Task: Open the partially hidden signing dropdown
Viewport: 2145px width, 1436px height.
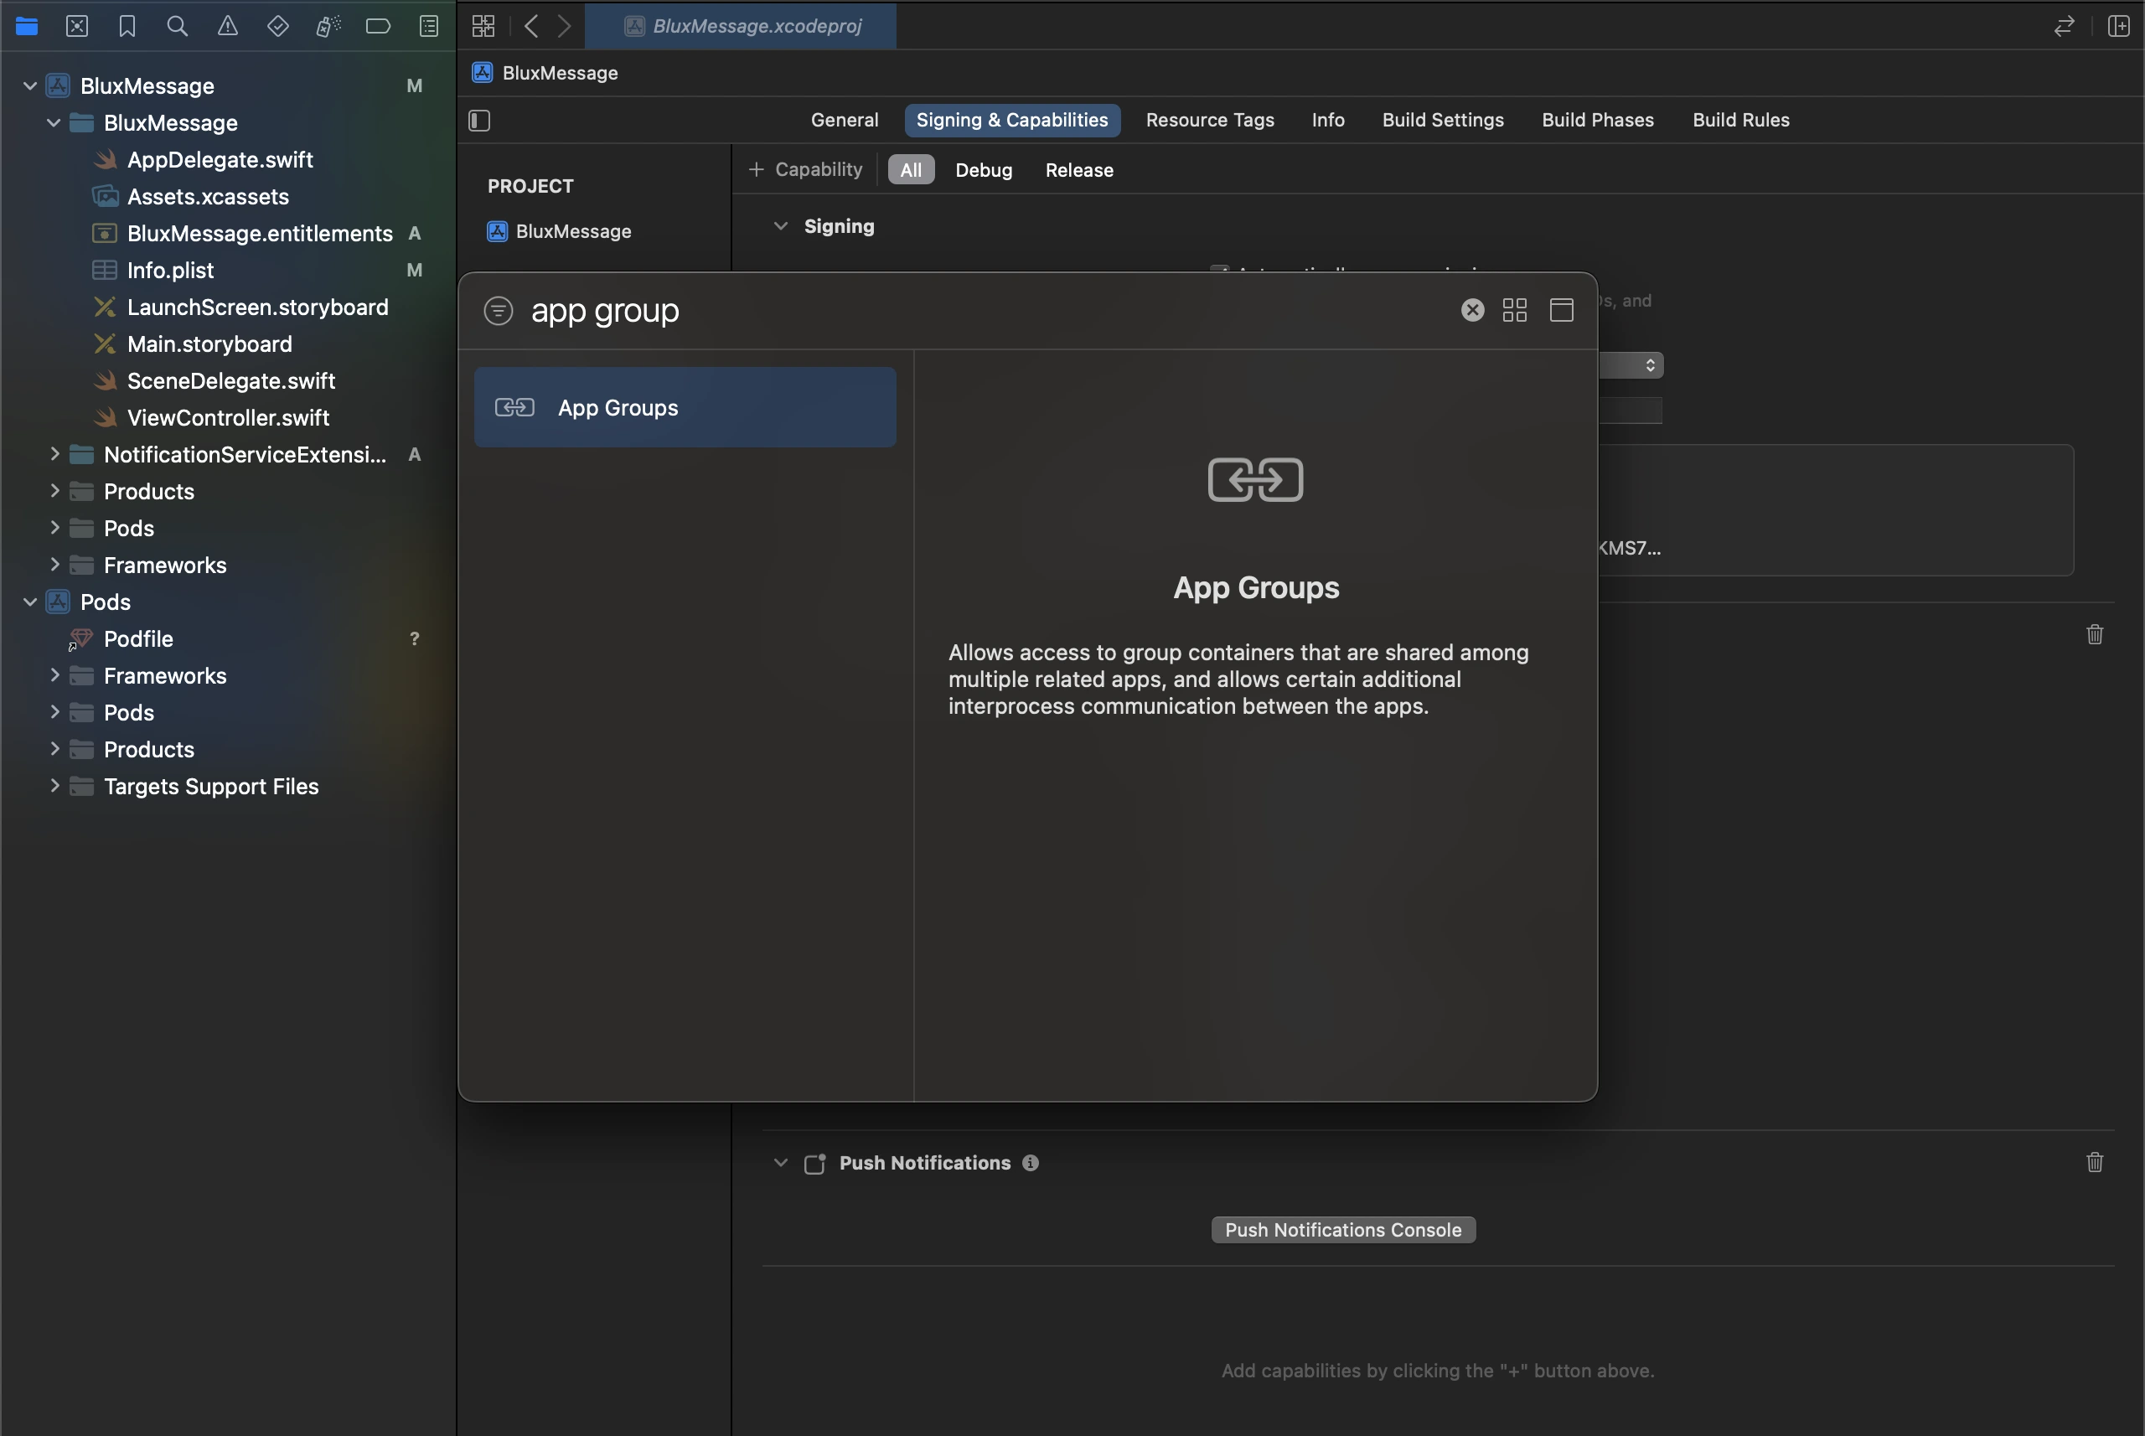Action: [1631, 365]
